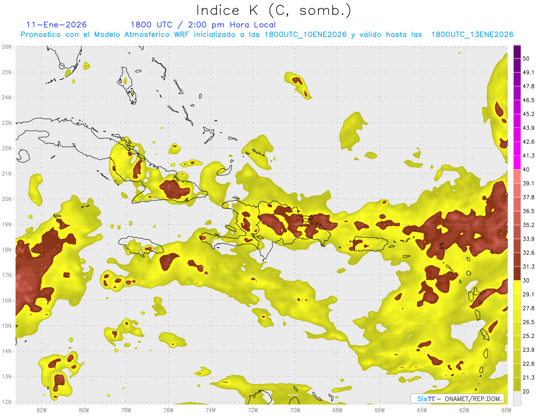The image size is (538, 416).
Task: Click the 82W longitude label
Action: click(42, 410)
